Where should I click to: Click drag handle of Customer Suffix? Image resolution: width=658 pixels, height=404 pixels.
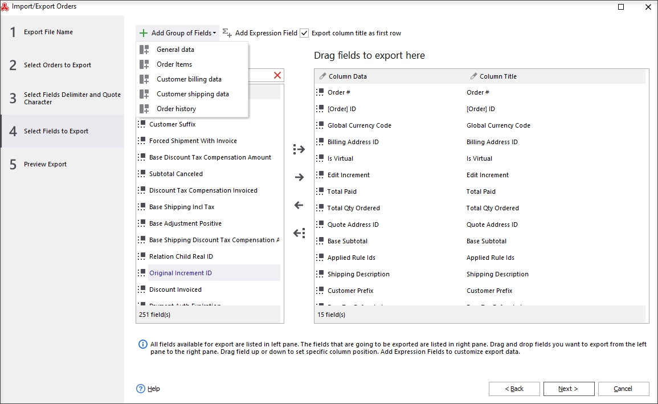[x=142, y=124]
